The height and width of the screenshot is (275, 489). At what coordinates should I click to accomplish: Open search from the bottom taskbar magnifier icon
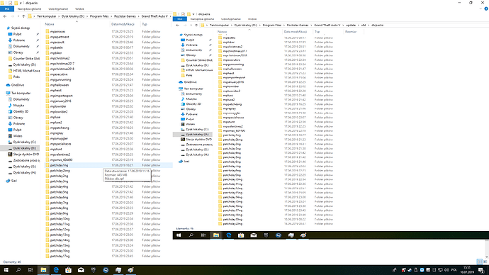(18, 270)
